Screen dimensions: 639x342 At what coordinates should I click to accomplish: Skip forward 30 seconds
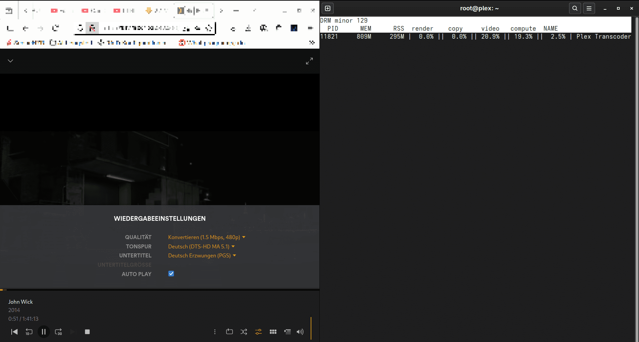click(x=58, y=332)
